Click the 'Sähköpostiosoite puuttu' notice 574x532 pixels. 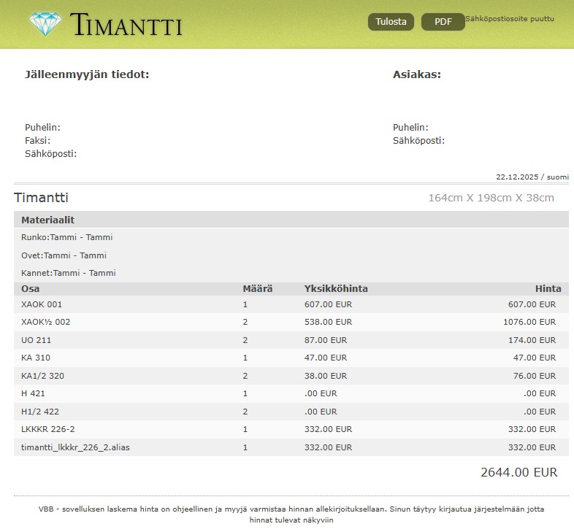(x=509, y=19)
